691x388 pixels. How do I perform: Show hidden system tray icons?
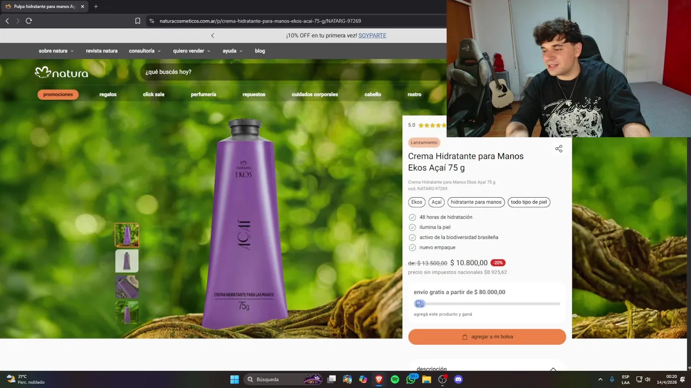coord(600,379)
